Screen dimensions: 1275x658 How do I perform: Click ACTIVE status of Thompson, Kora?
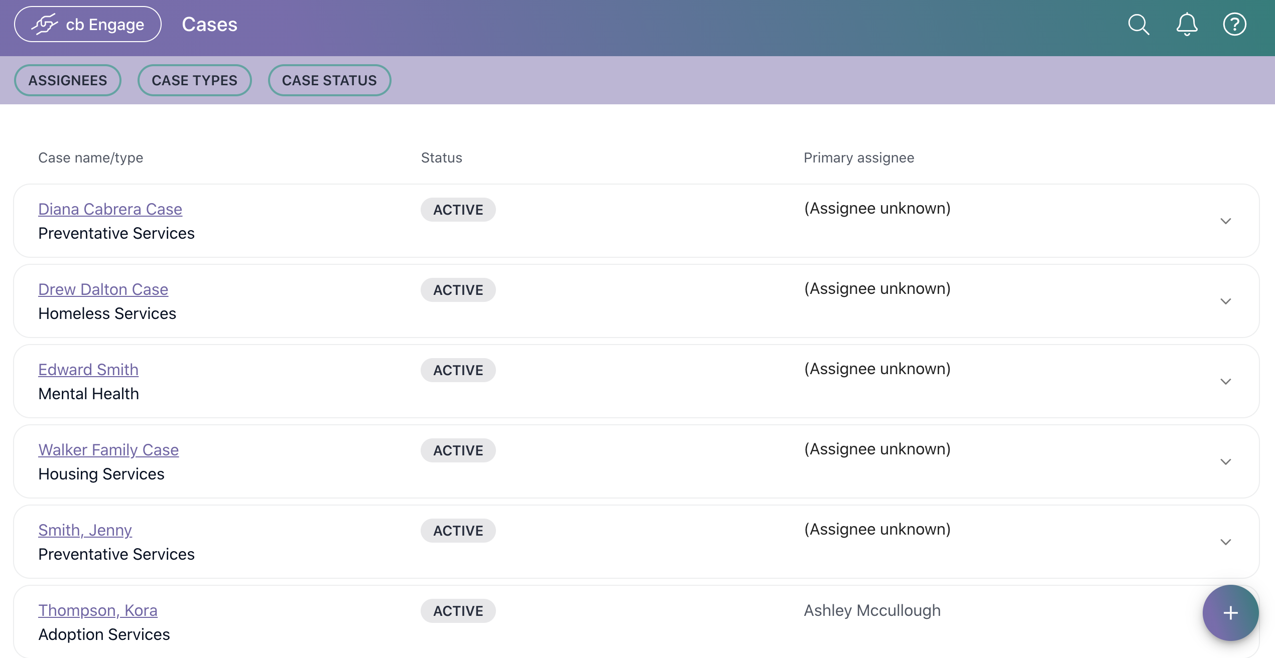tap(458, 611)
